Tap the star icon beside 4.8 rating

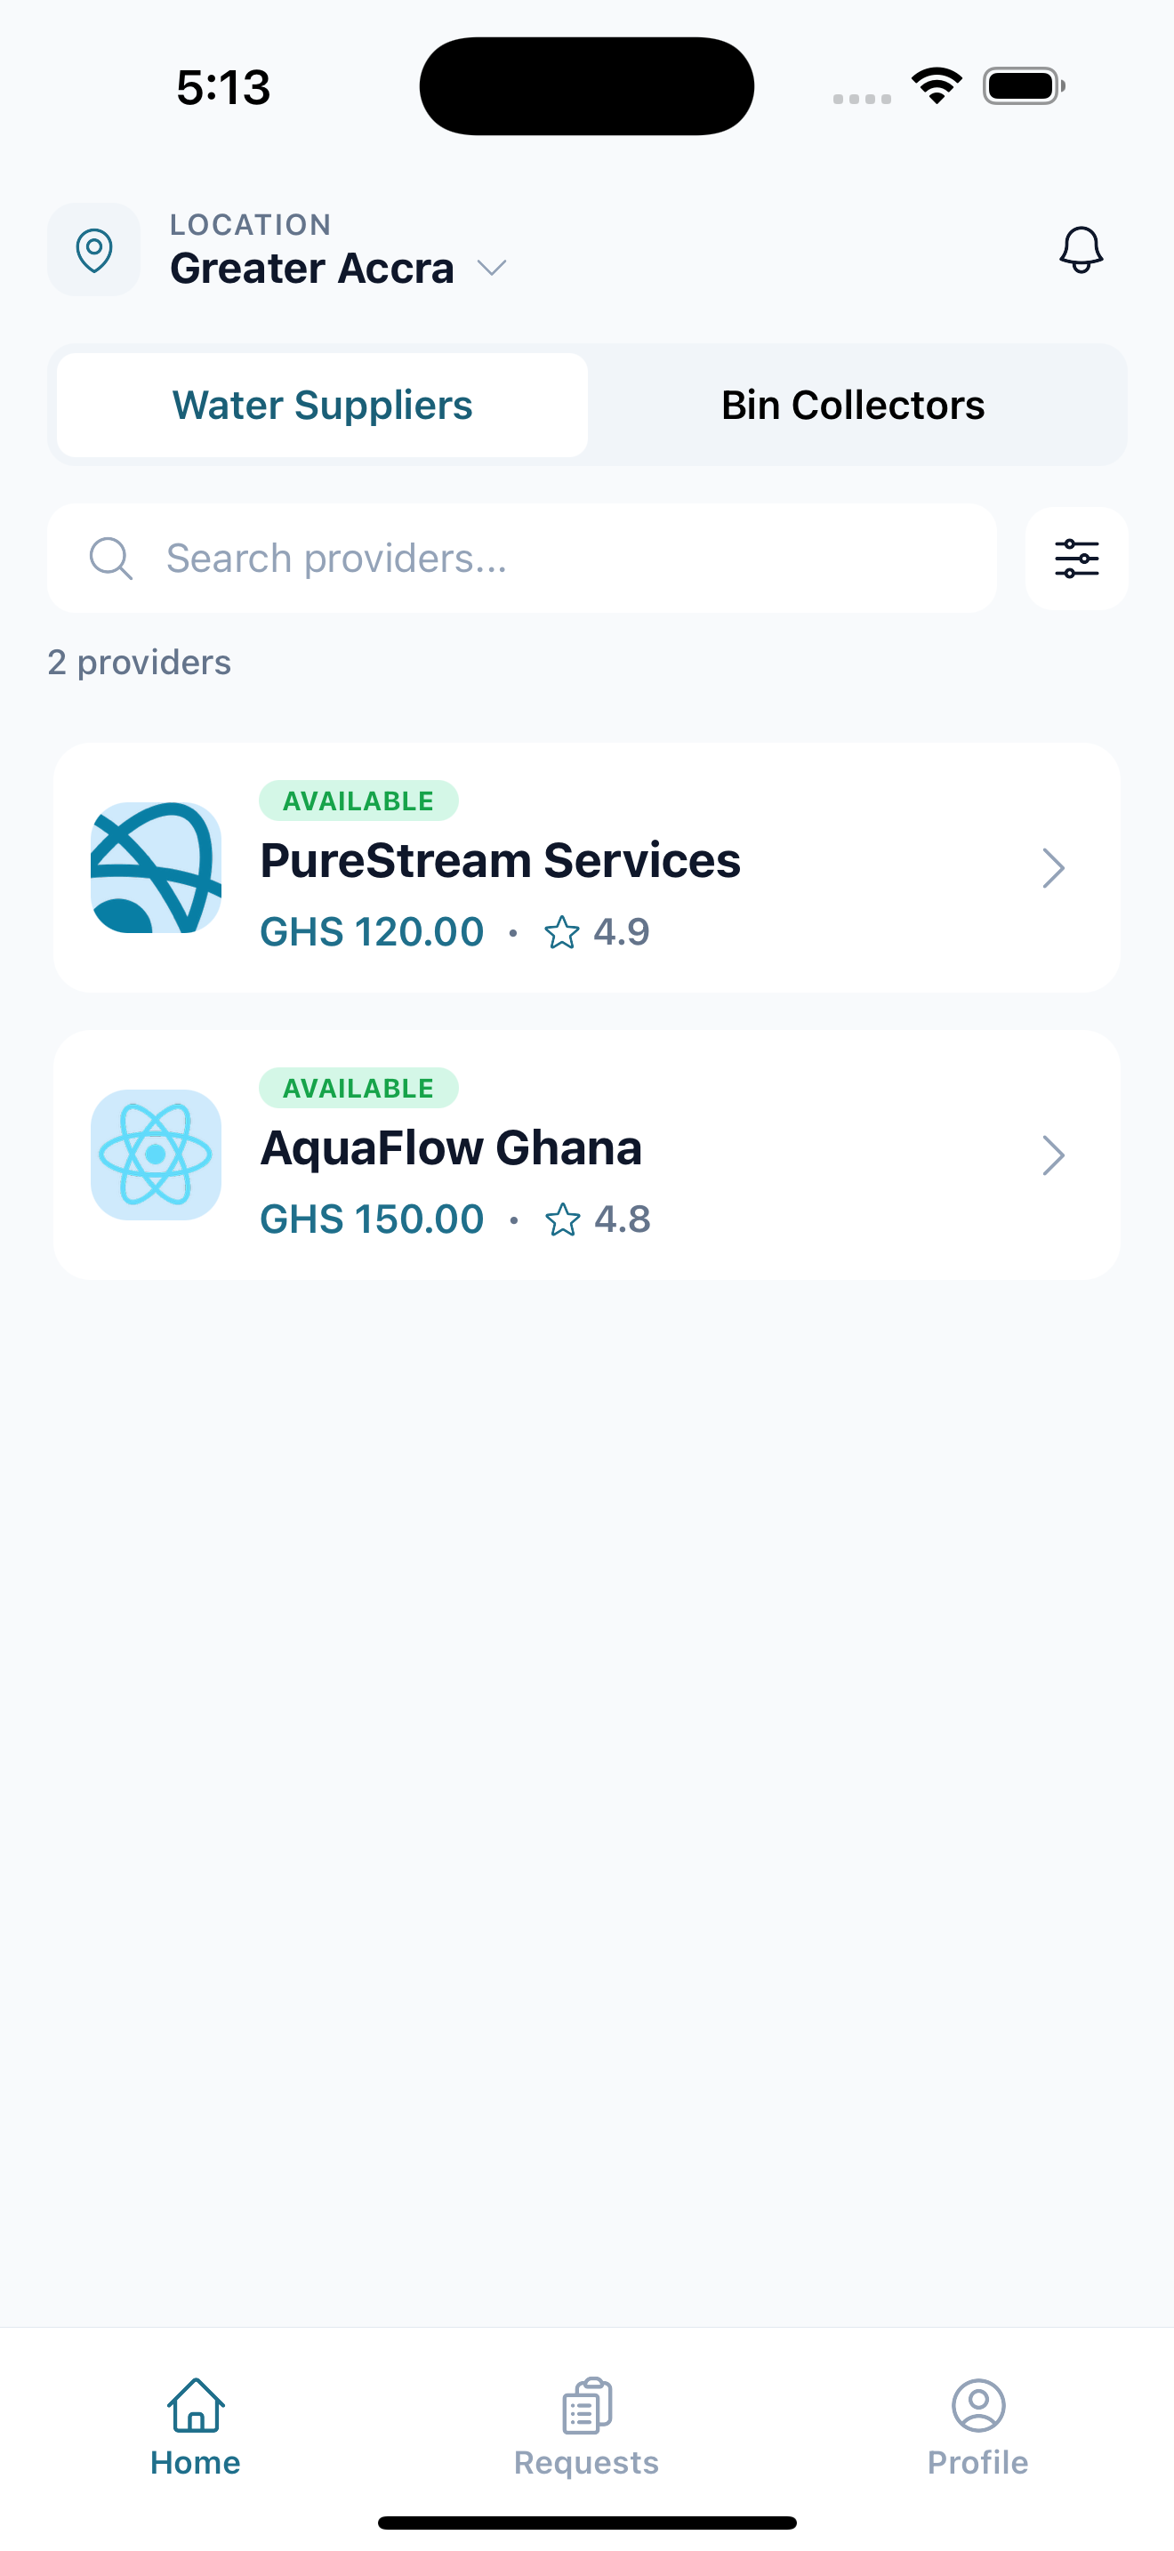pos(562,1219)
